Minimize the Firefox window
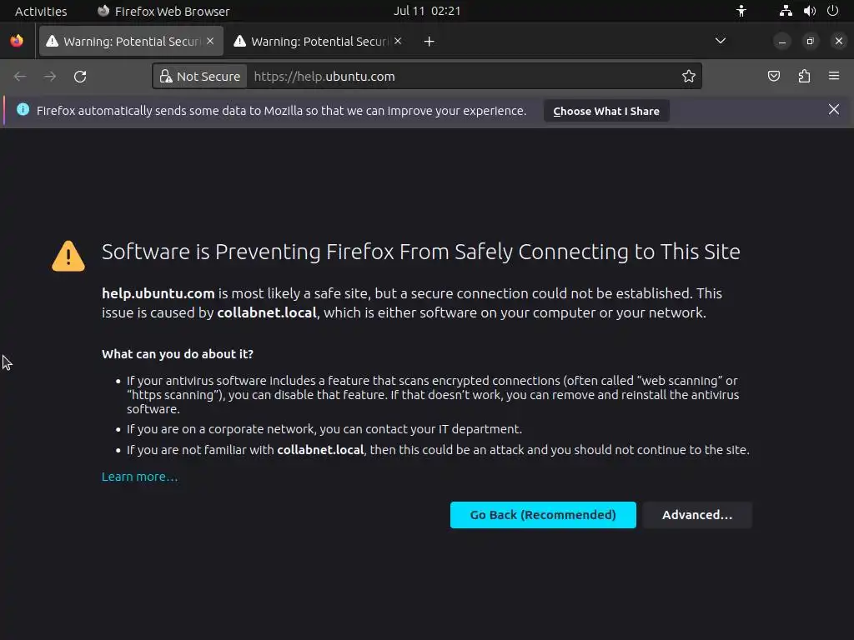 [x=782, y=42]
